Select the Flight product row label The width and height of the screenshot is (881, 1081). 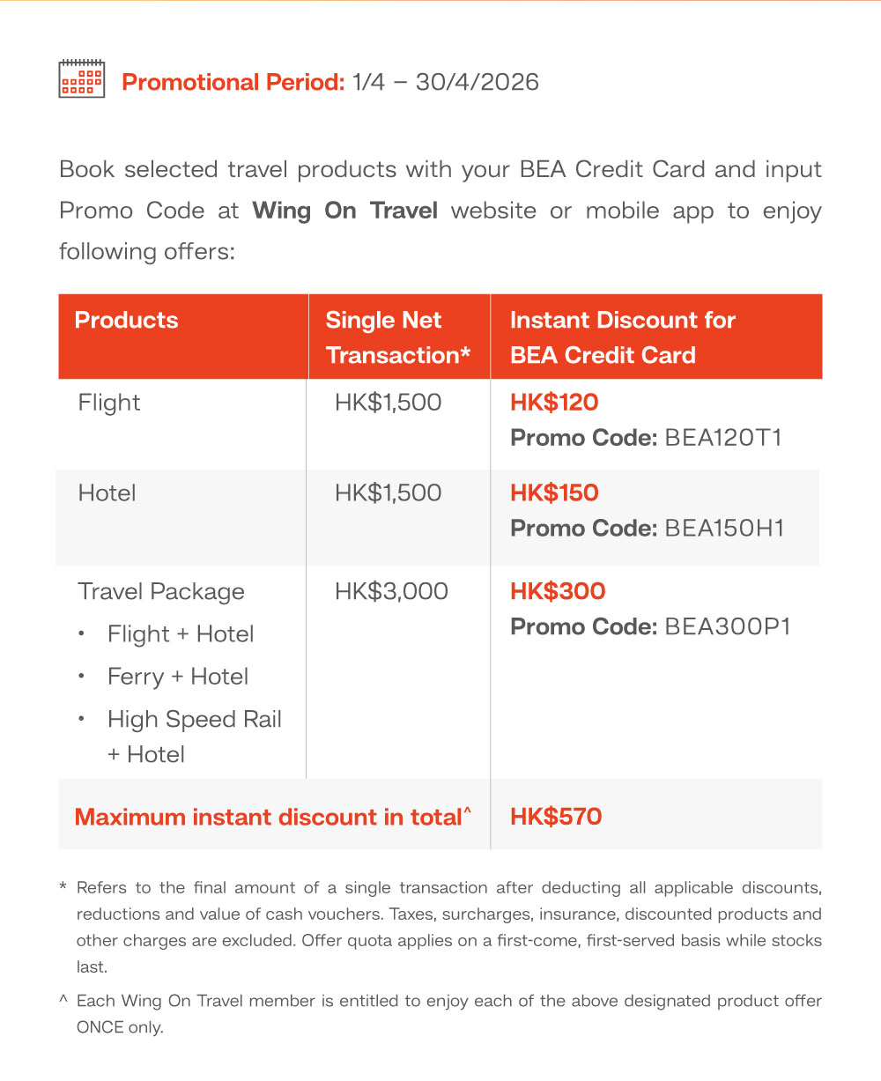point(109,403)
